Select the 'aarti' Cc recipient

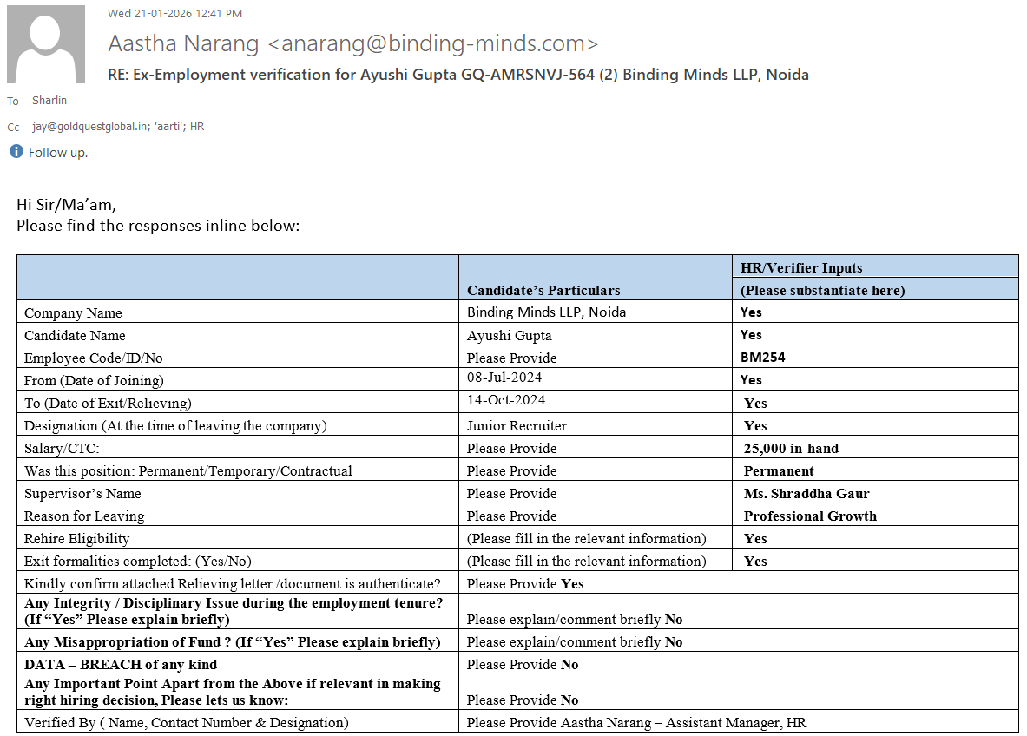(x=166, y=127)
